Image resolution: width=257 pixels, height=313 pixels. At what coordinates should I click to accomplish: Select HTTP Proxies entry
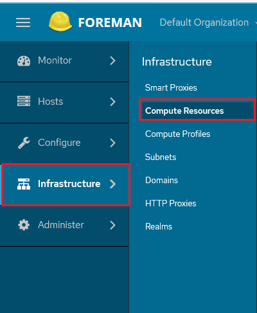(x=170, y=203)
